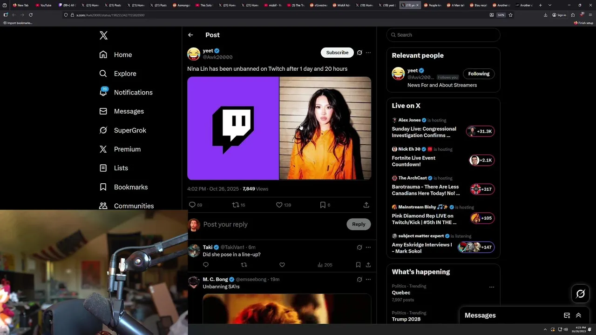The width and height of the screenshot is (596, 335).
Task: Open The ArchCast Barotrauma live
Action: click(443, 186)
